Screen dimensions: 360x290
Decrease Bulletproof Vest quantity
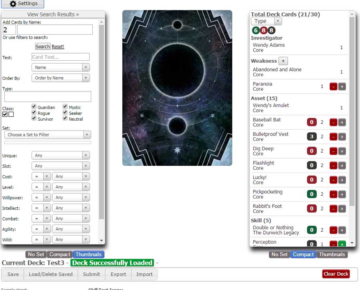tap(333, 137)
